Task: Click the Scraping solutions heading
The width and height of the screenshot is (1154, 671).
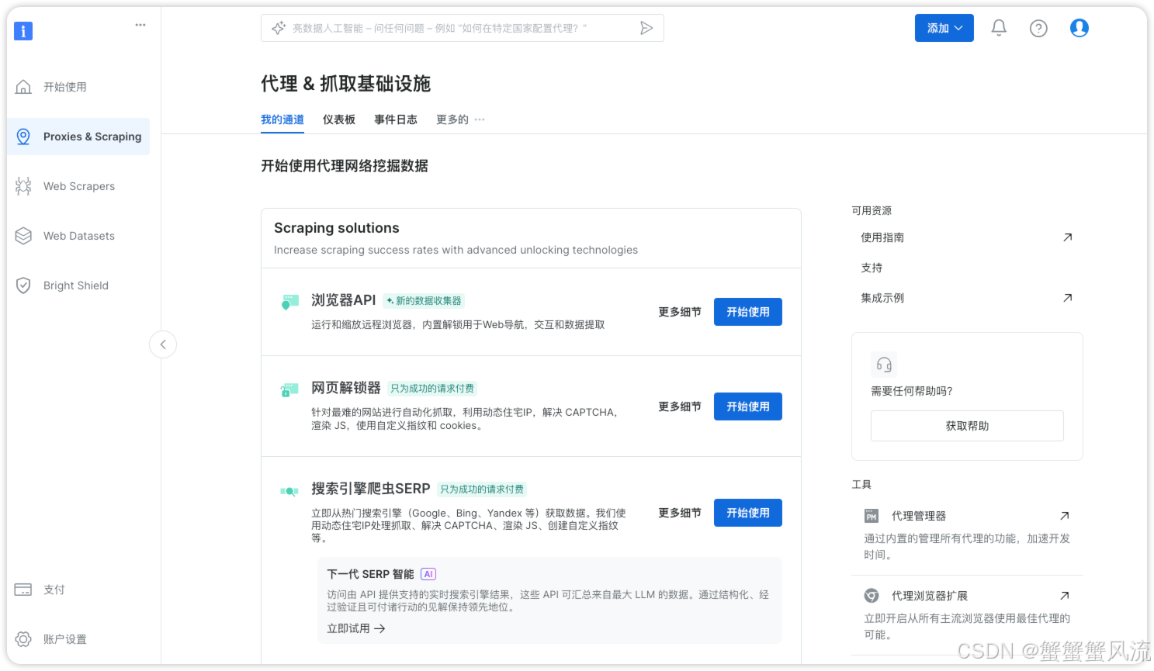Action: pyautogui.click(x=337, y=228)
